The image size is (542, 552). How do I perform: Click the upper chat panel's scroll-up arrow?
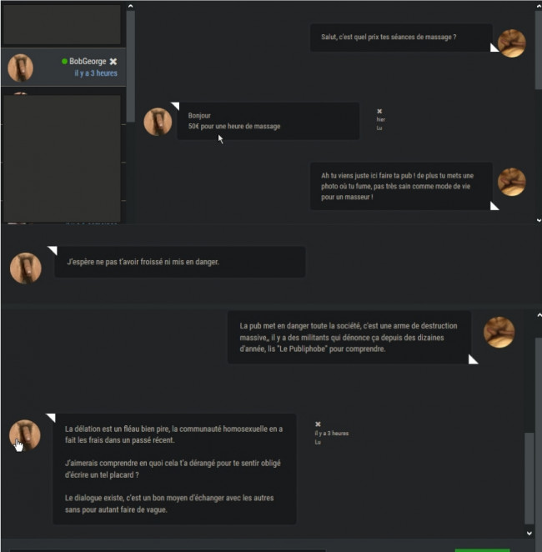pyautogui.click(x=539, y=6)
